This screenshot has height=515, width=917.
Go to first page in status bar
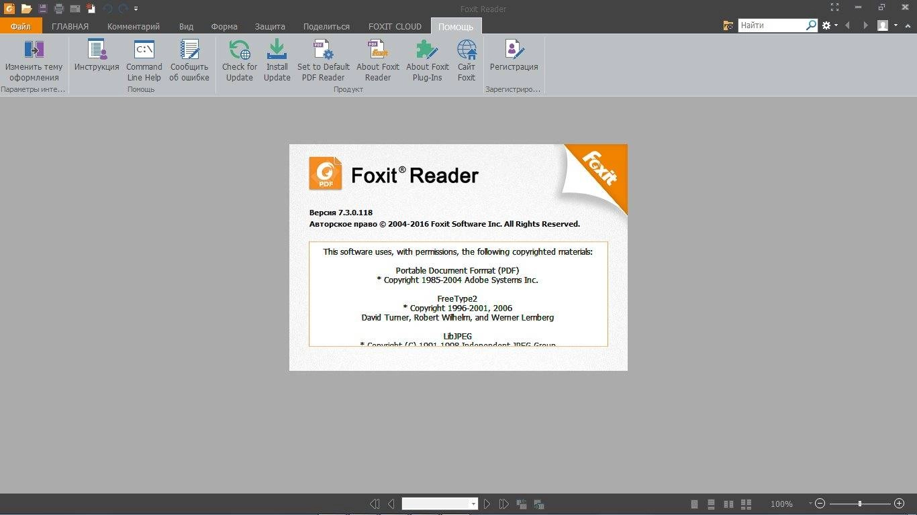pos(375,504)
